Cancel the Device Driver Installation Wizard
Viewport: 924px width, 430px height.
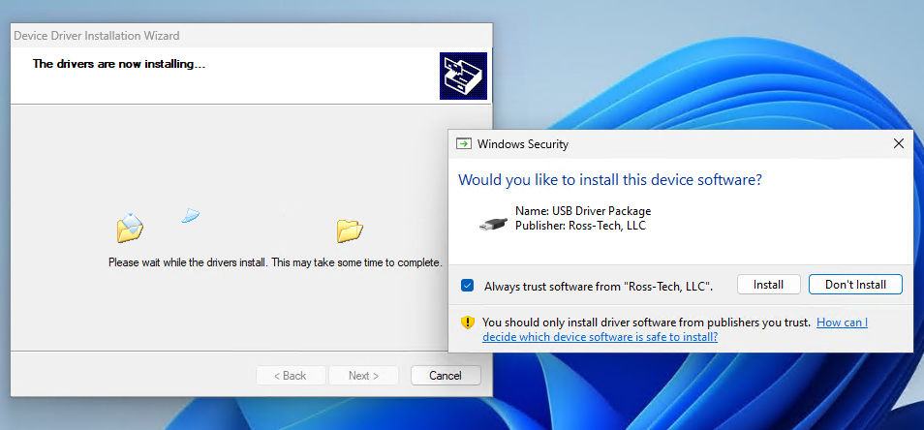446,375
